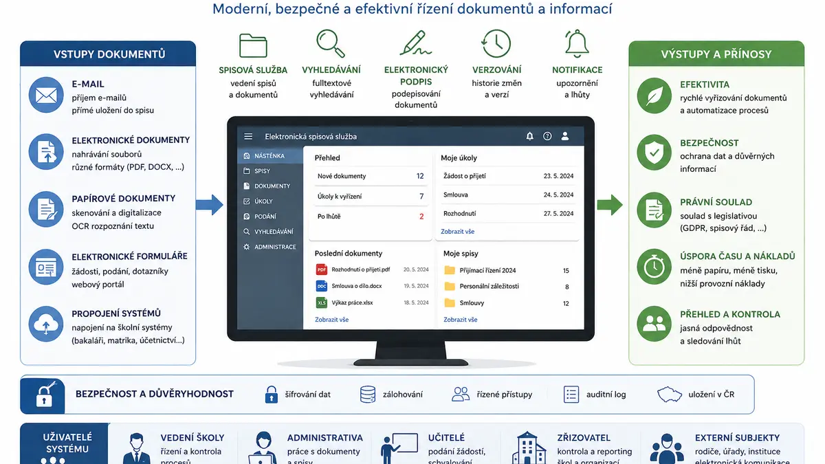Select Nástěnka in the sidebar
The height and width of the screenshot is (464, 825).
[x=269, y=156]
